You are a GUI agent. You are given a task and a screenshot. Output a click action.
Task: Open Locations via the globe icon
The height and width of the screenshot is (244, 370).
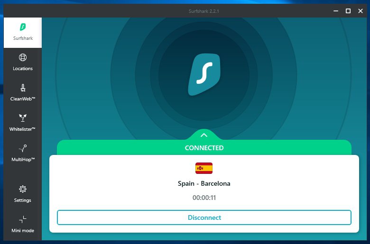(22, 58)
